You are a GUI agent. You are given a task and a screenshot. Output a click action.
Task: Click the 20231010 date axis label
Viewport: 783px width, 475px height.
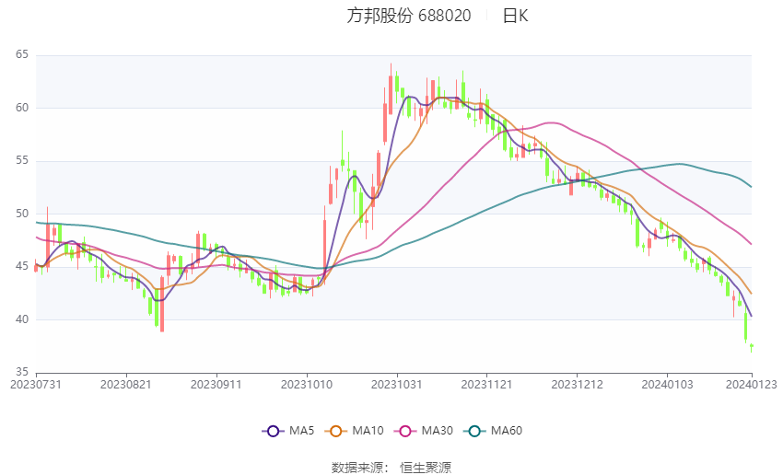[307, 385]
